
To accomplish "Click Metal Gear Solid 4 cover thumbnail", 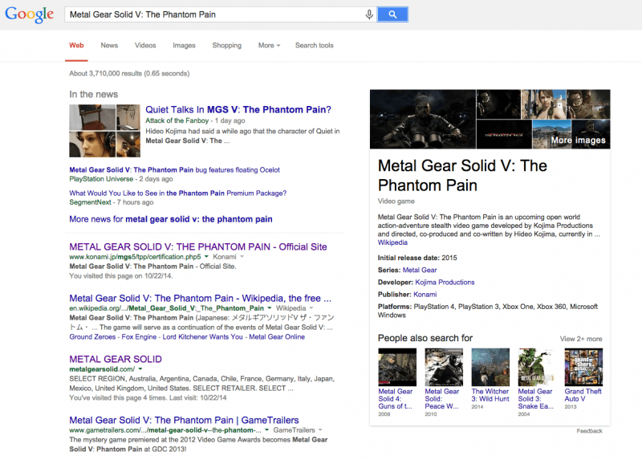I will pos(397,367).
